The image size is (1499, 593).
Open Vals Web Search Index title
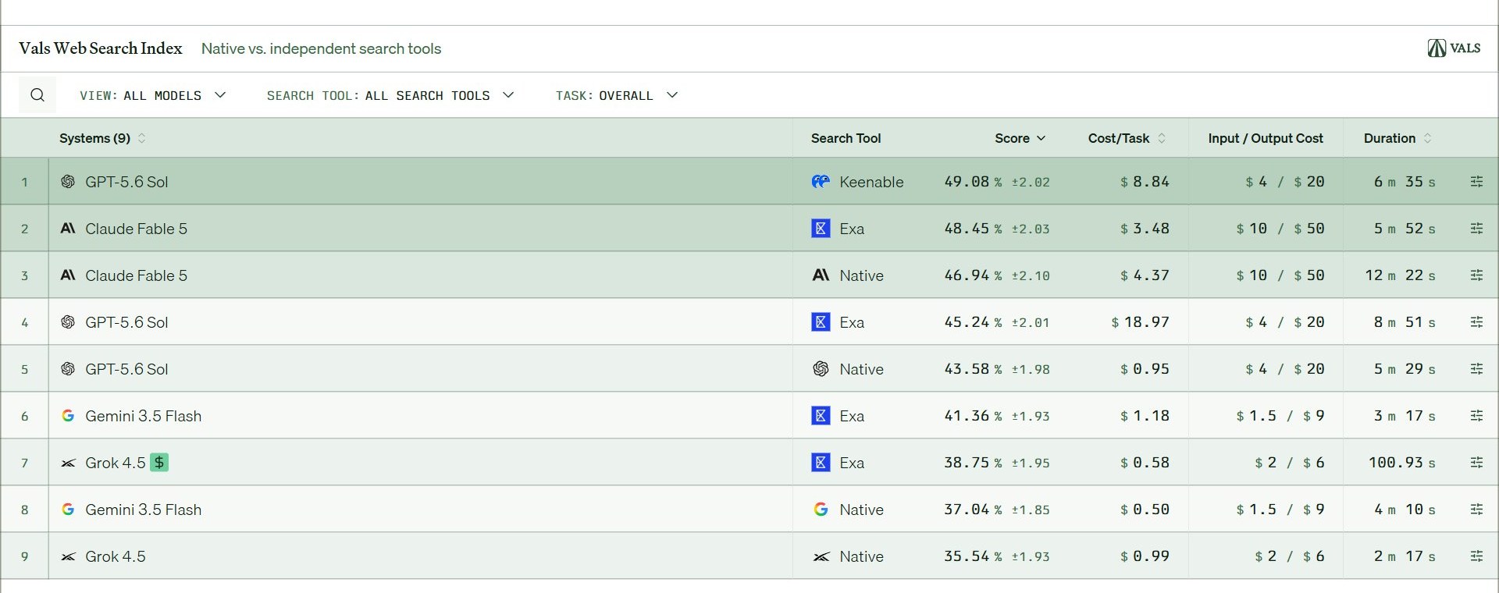pos(101,48)
